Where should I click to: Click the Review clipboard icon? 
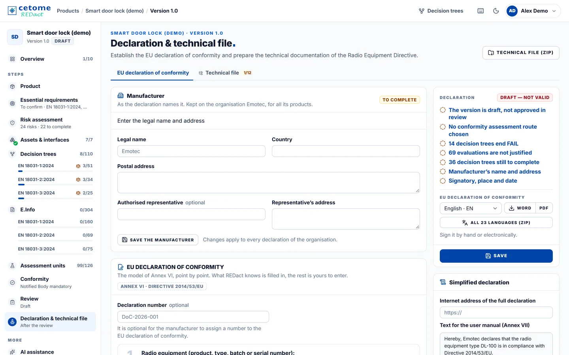[12, 302]
